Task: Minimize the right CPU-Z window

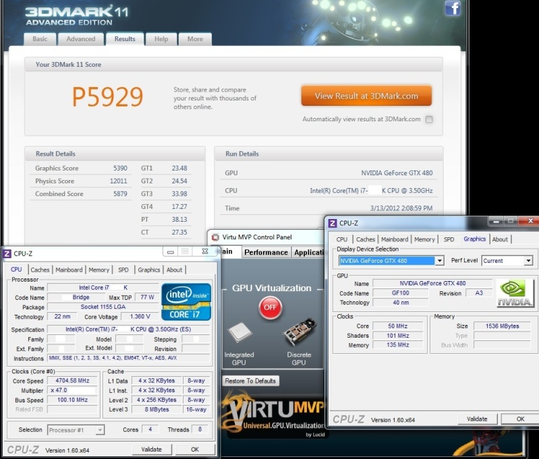Action: [x=496, y=221]
